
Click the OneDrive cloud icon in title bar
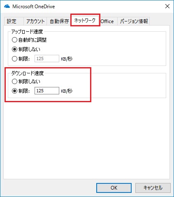pos(7,6)
